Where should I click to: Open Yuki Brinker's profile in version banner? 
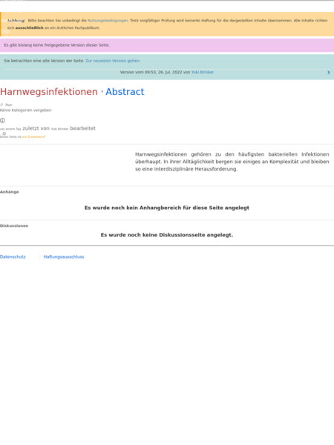(203, 72)
